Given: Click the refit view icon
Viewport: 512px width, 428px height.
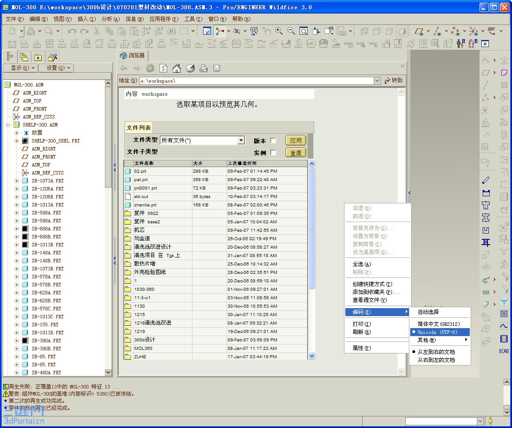Looking at the screenshot, I should [304, 31].
